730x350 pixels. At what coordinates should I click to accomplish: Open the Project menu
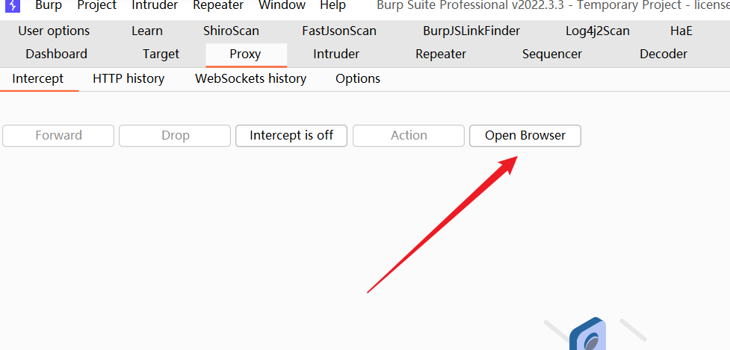pyautogui.click(x=97, y=5)
